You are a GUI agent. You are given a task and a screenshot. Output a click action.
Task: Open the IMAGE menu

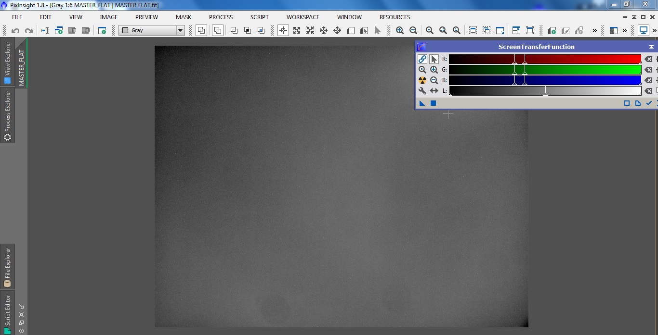[108, 17]
